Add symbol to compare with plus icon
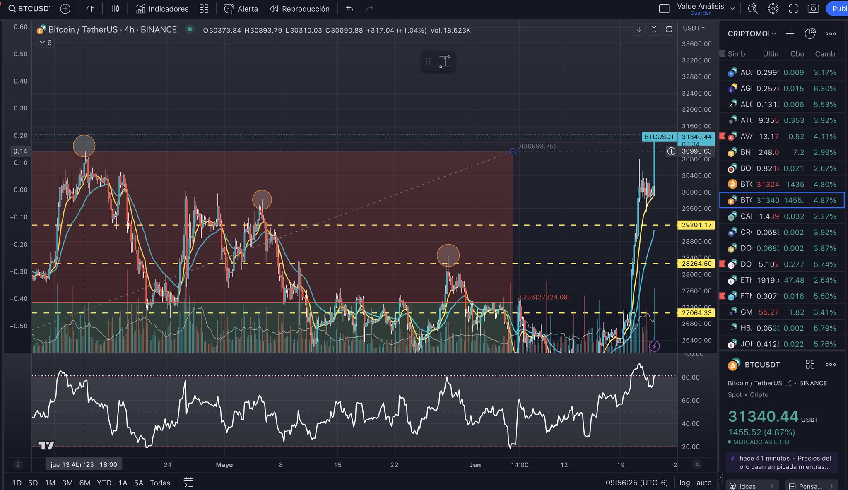The height and width of the screenshot is (490, 848). (x=65, y=9)
